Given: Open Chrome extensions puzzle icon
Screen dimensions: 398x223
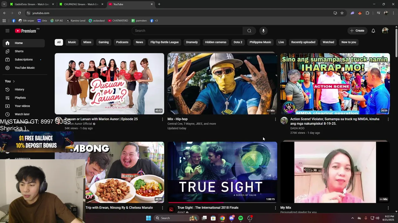Looking at the screenshot, I should click(x=367, y=13).
